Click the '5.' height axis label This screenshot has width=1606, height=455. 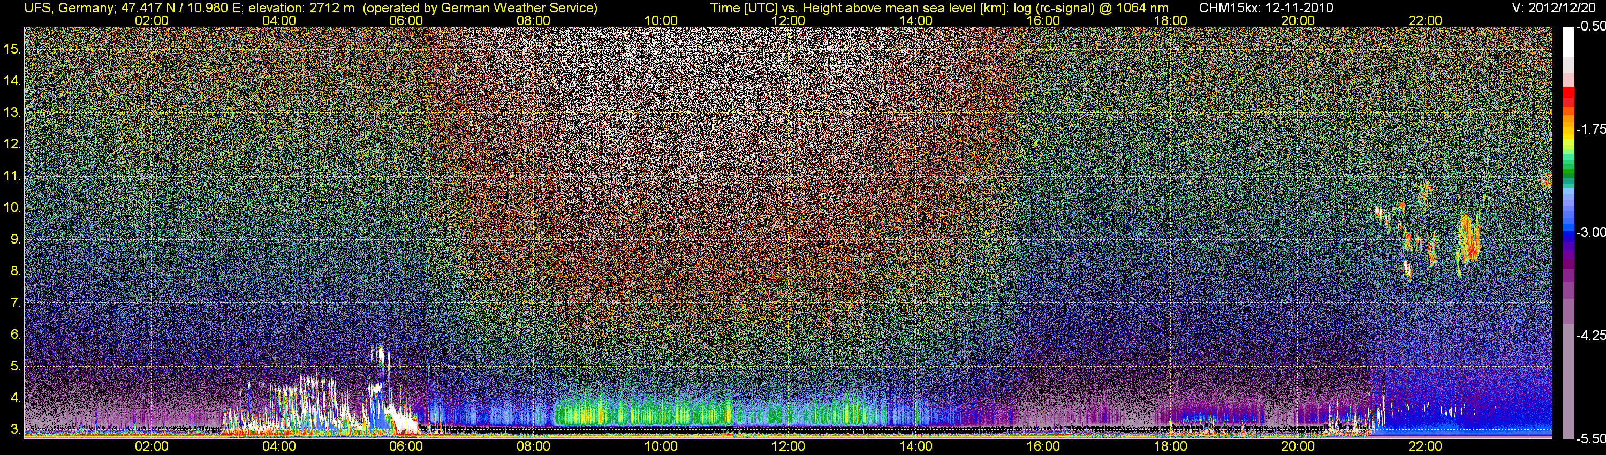click(16, 367)
